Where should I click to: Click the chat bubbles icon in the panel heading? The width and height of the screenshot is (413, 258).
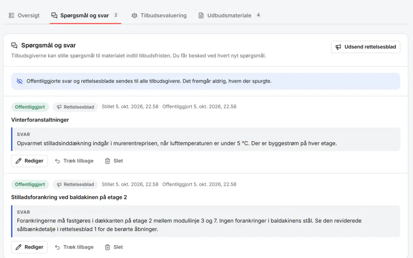click(14, 45)
